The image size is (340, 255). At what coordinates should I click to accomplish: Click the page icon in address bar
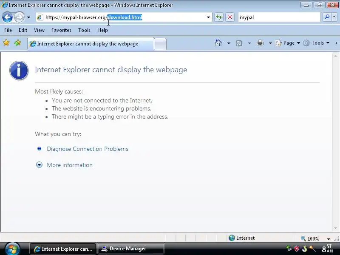pos(40,17)
